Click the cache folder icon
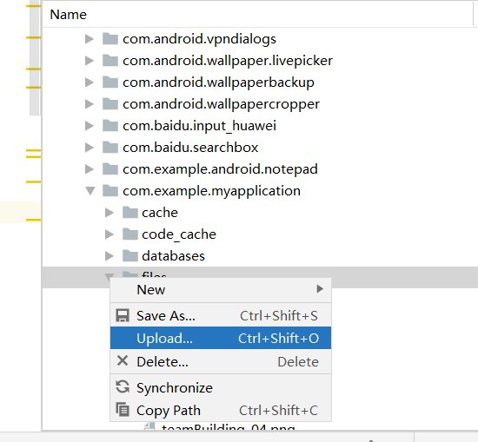The height and width of the screenshot is (442, 478). (x=130, y=213)
